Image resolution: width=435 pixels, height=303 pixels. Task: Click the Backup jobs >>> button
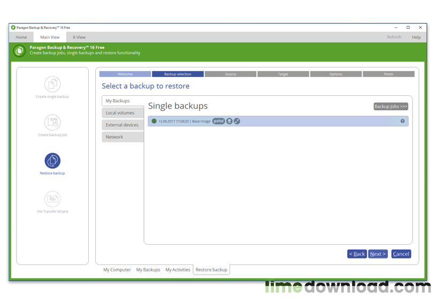click(391, 107)
